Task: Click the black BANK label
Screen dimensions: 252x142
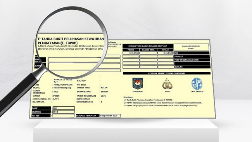Action: (x=41, y=108)
